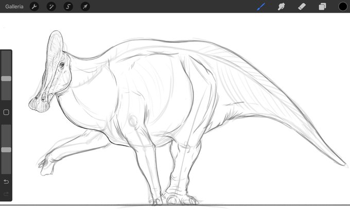This screenshot has width=350, height=211.
Task: Open the Actions wrench menu
Action: click(34, 7)
